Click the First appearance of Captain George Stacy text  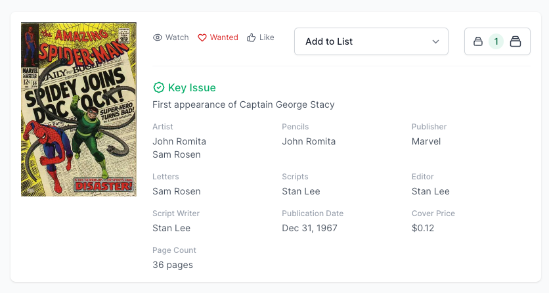(x=244, y=104)
